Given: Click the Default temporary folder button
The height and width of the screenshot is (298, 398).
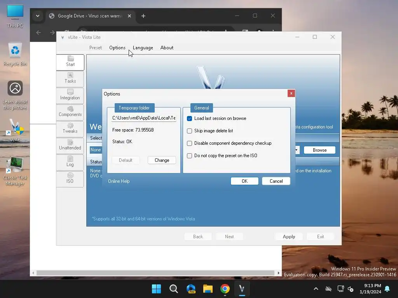Looking at the screenshot, I should coord(126,160).
